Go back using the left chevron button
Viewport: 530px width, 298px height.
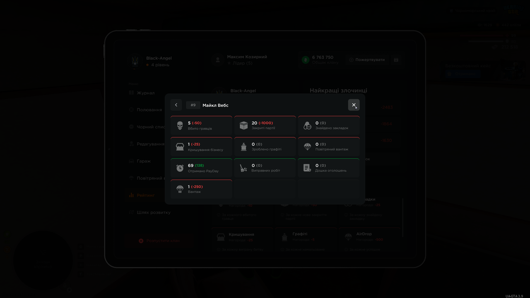click(x=176, y=105)
